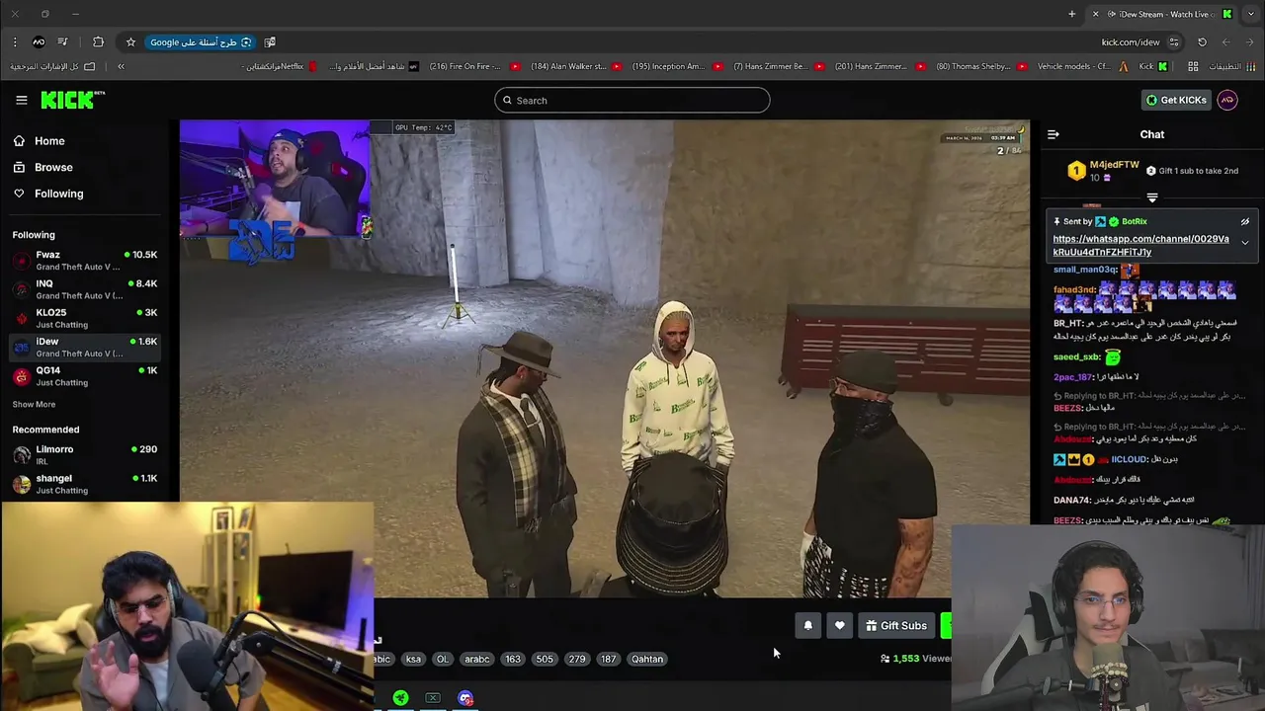Image resolution: width=1265 pixels, height=711 pixels.
Task: Click the Qahtan stream tag
Action: pyautogui.click(x=647, y=659)
